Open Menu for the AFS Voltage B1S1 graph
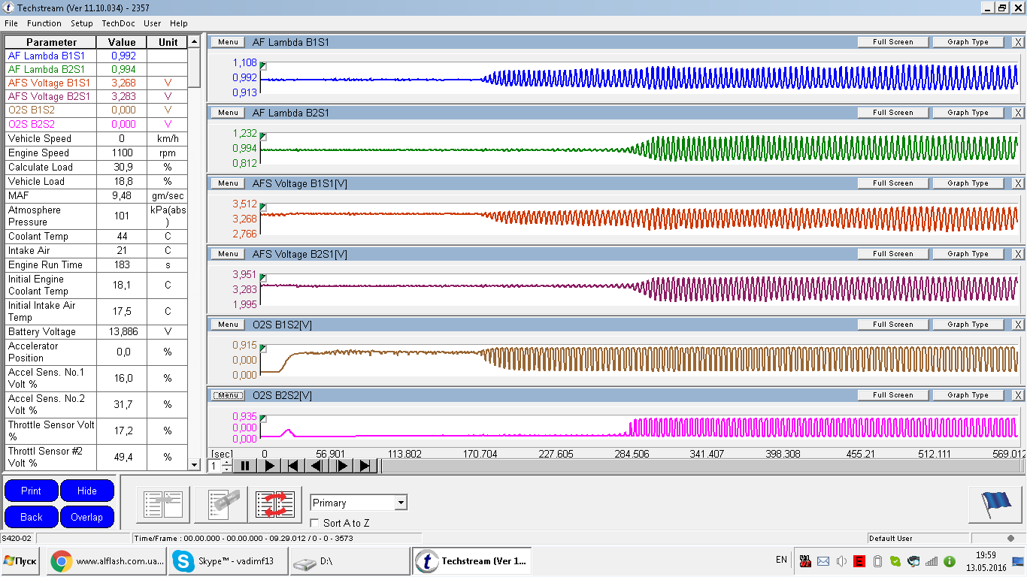 pos(228,183)
